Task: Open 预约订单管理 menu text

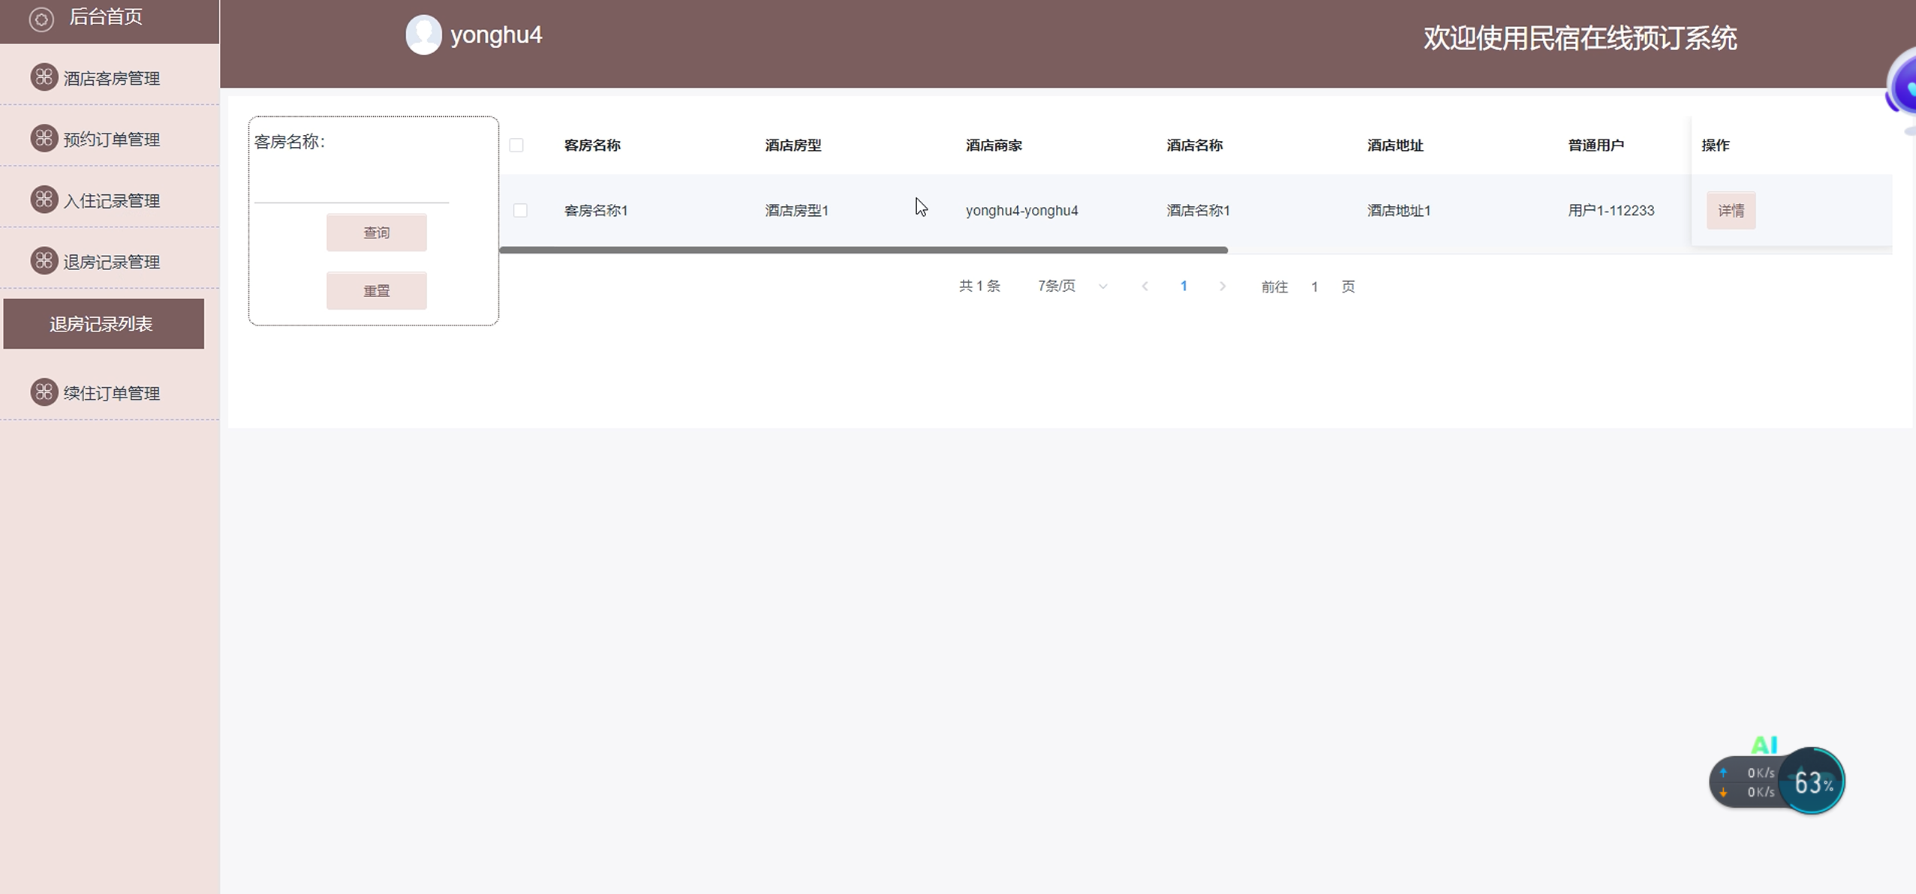Action: (112, 139)
